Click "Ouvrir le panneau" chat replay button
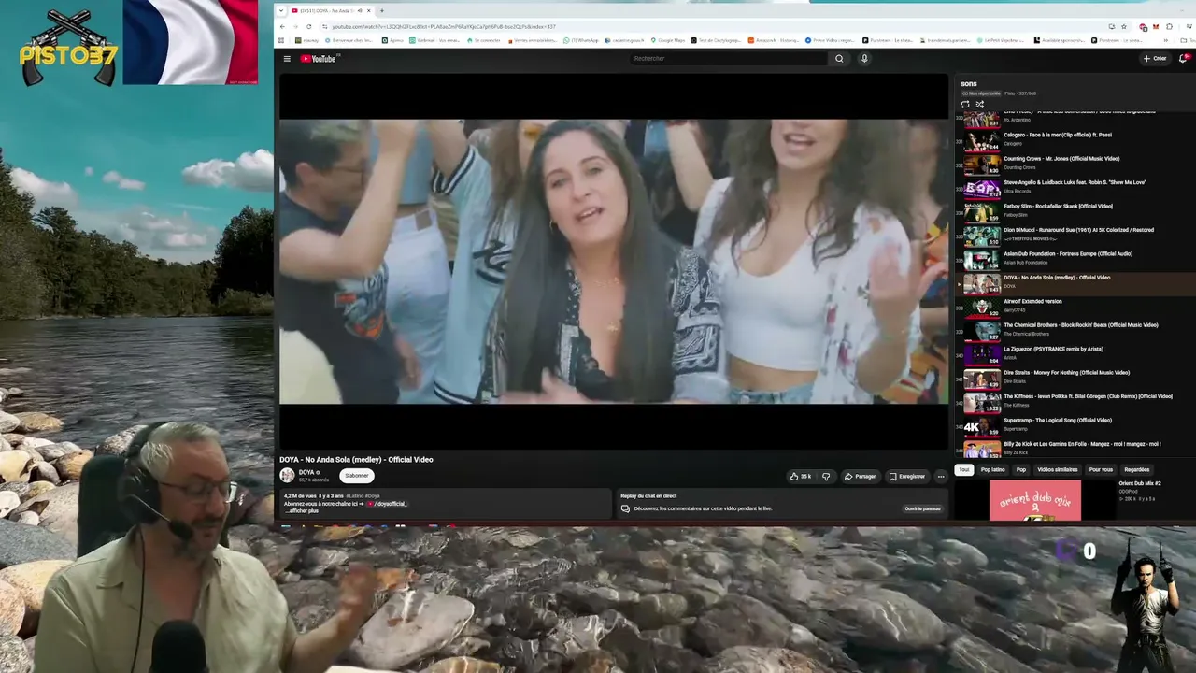This screenshot has width=1196, height=673. pyautogui.click(x=922, y=508)
